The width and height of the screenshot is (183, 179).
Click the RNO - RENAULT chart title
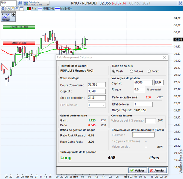84,3
